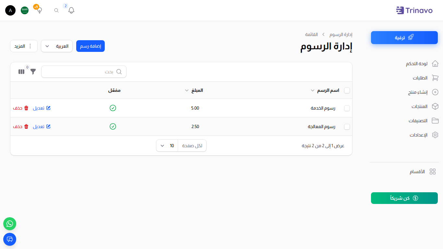The height and width of the screenshot is (249, 443).
Task: Click the القائمة breadcrumb item
Action: (x=311, y=34)
